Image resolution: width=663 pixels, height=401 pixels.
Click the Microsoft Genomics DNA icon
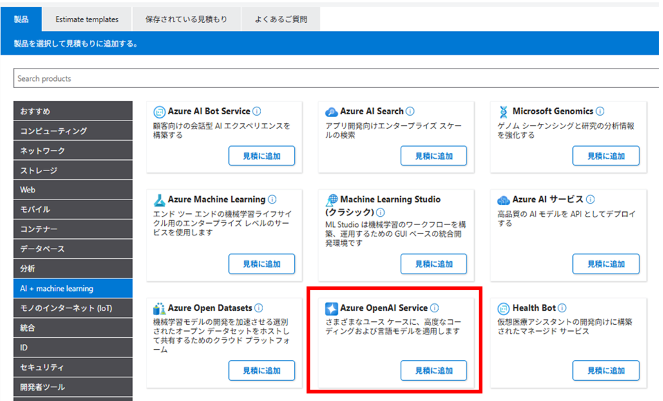tap(503, 112)
